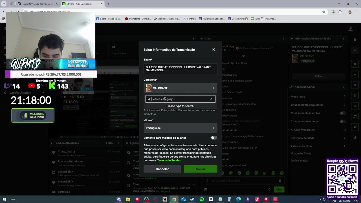This screenshot has height=203, width=361.
Task: Open Trend Discovery bookmark
Action: (x=167, y=19)
